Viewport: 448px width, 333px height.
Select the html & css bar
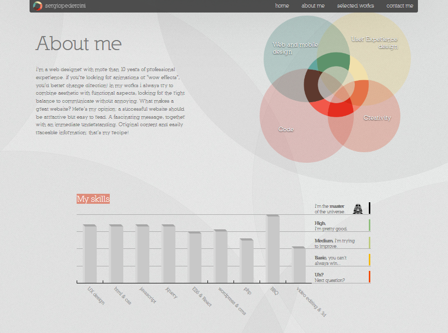pyautogui.click(x=116, y=254)
